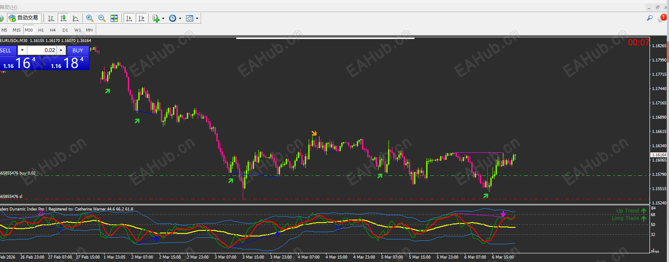Select the sl stop loss line label
669x262 pixels.
coord(11,196)
